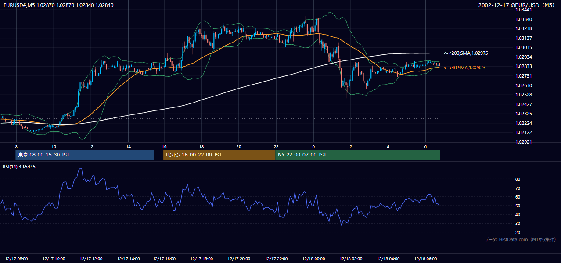The image size is (561, 263).
Task: Click the 12/17 14:00 time label
Action: coord(129,259)
